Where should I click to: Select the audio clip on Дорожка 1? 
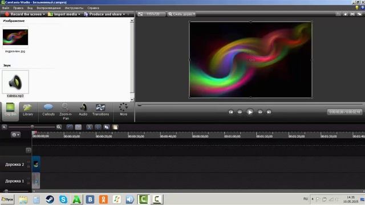[x=36, y=181]
